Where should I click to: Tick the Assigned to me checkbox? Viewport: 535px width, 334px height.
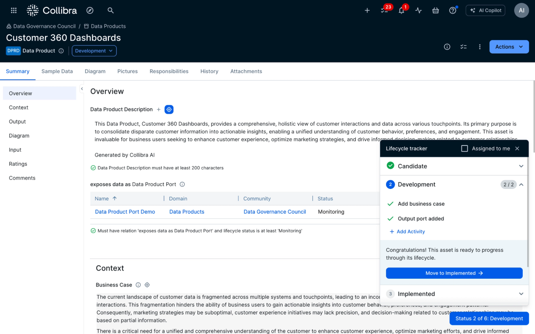464,148
